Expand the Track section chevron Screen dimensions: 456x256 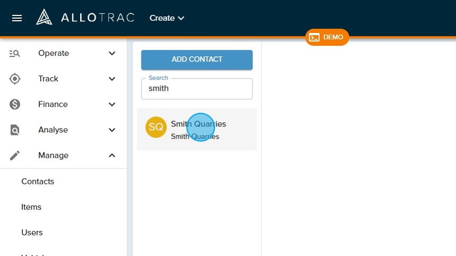pyautogui.click(x=112, y=79)
